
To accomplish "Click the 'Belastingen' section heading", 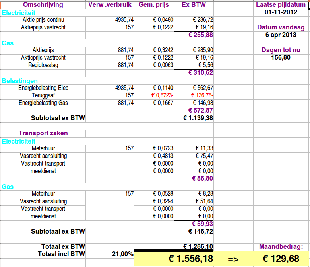I will point(19,81).
